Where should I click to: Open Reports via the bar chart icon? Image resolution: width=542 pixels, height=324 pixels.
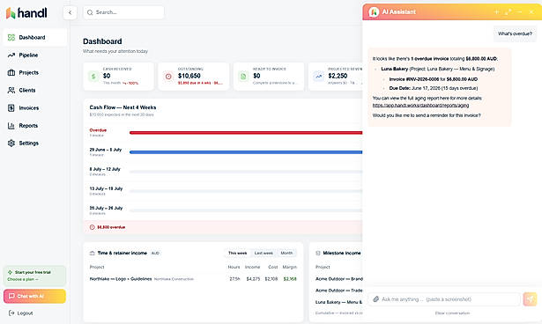(x=11, y=125)
